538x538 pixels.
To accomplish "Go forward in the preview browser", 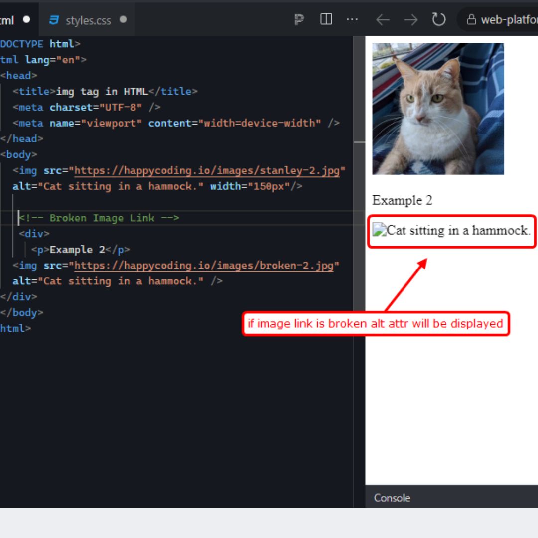I will pyautogui.click(x=410, y=20).
